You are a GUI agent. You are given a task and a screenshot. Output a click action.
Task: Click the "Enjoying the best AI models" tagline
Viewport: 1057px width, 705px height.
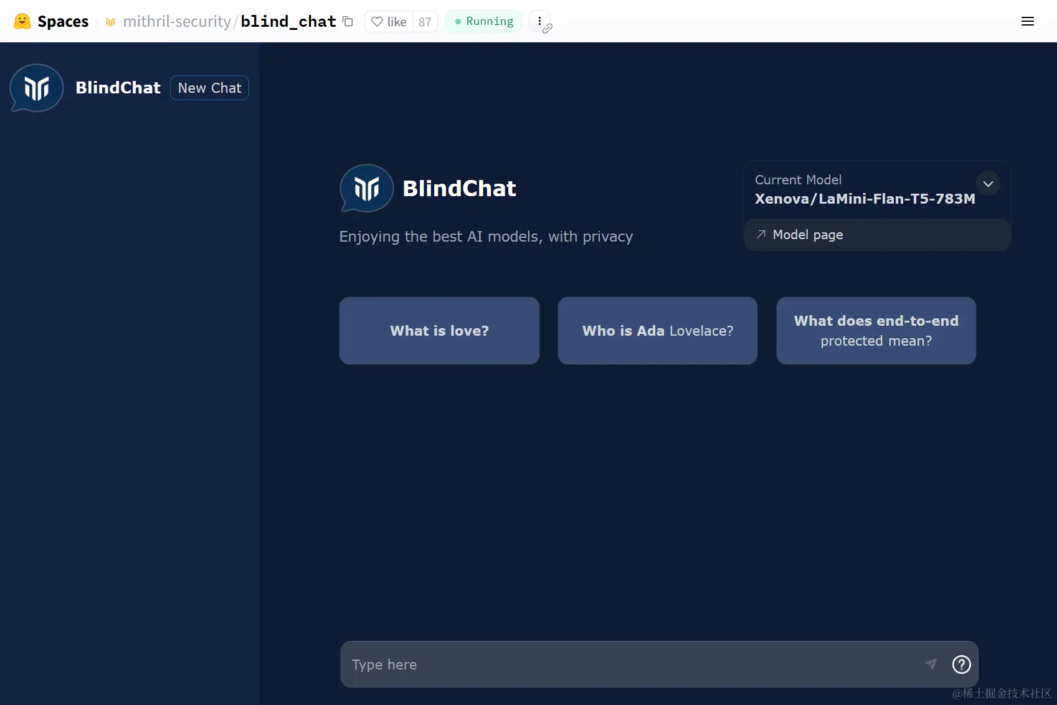click(486, 237)
